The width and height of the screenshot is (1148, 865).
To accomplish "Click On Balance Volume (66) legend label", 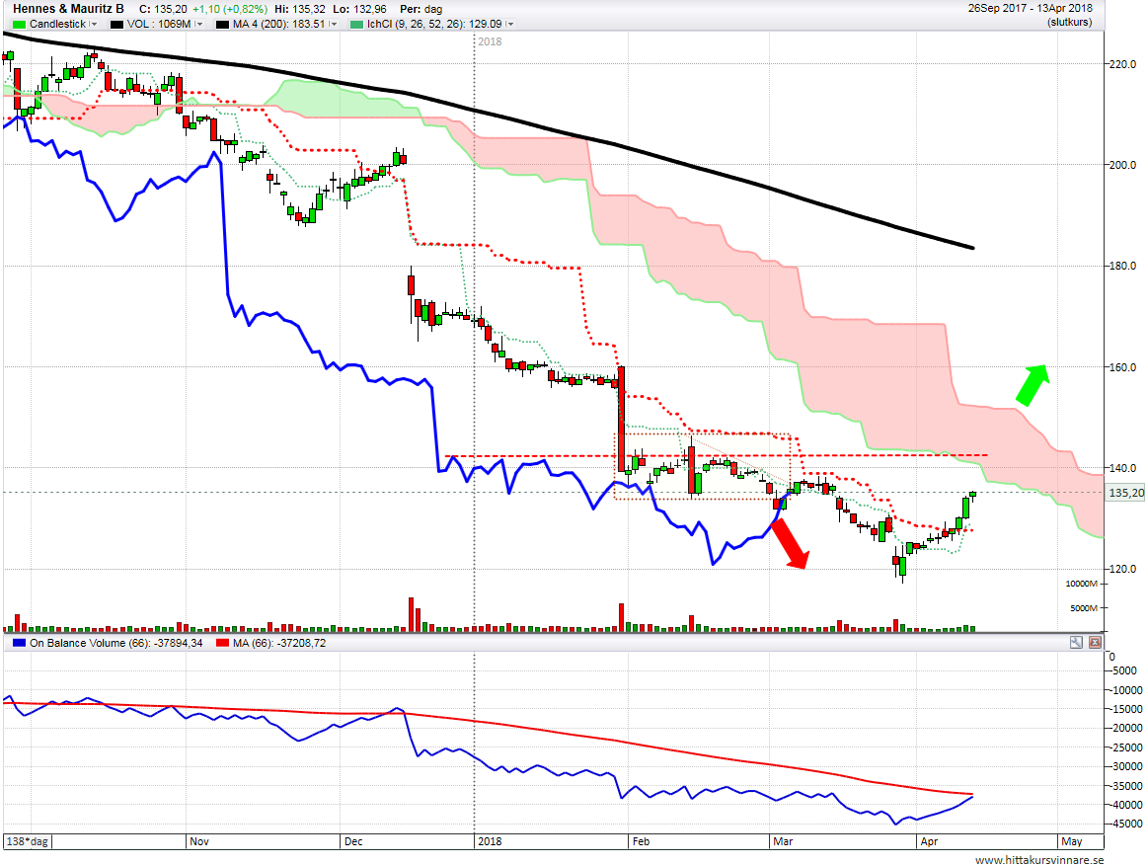I will (115, 643).
